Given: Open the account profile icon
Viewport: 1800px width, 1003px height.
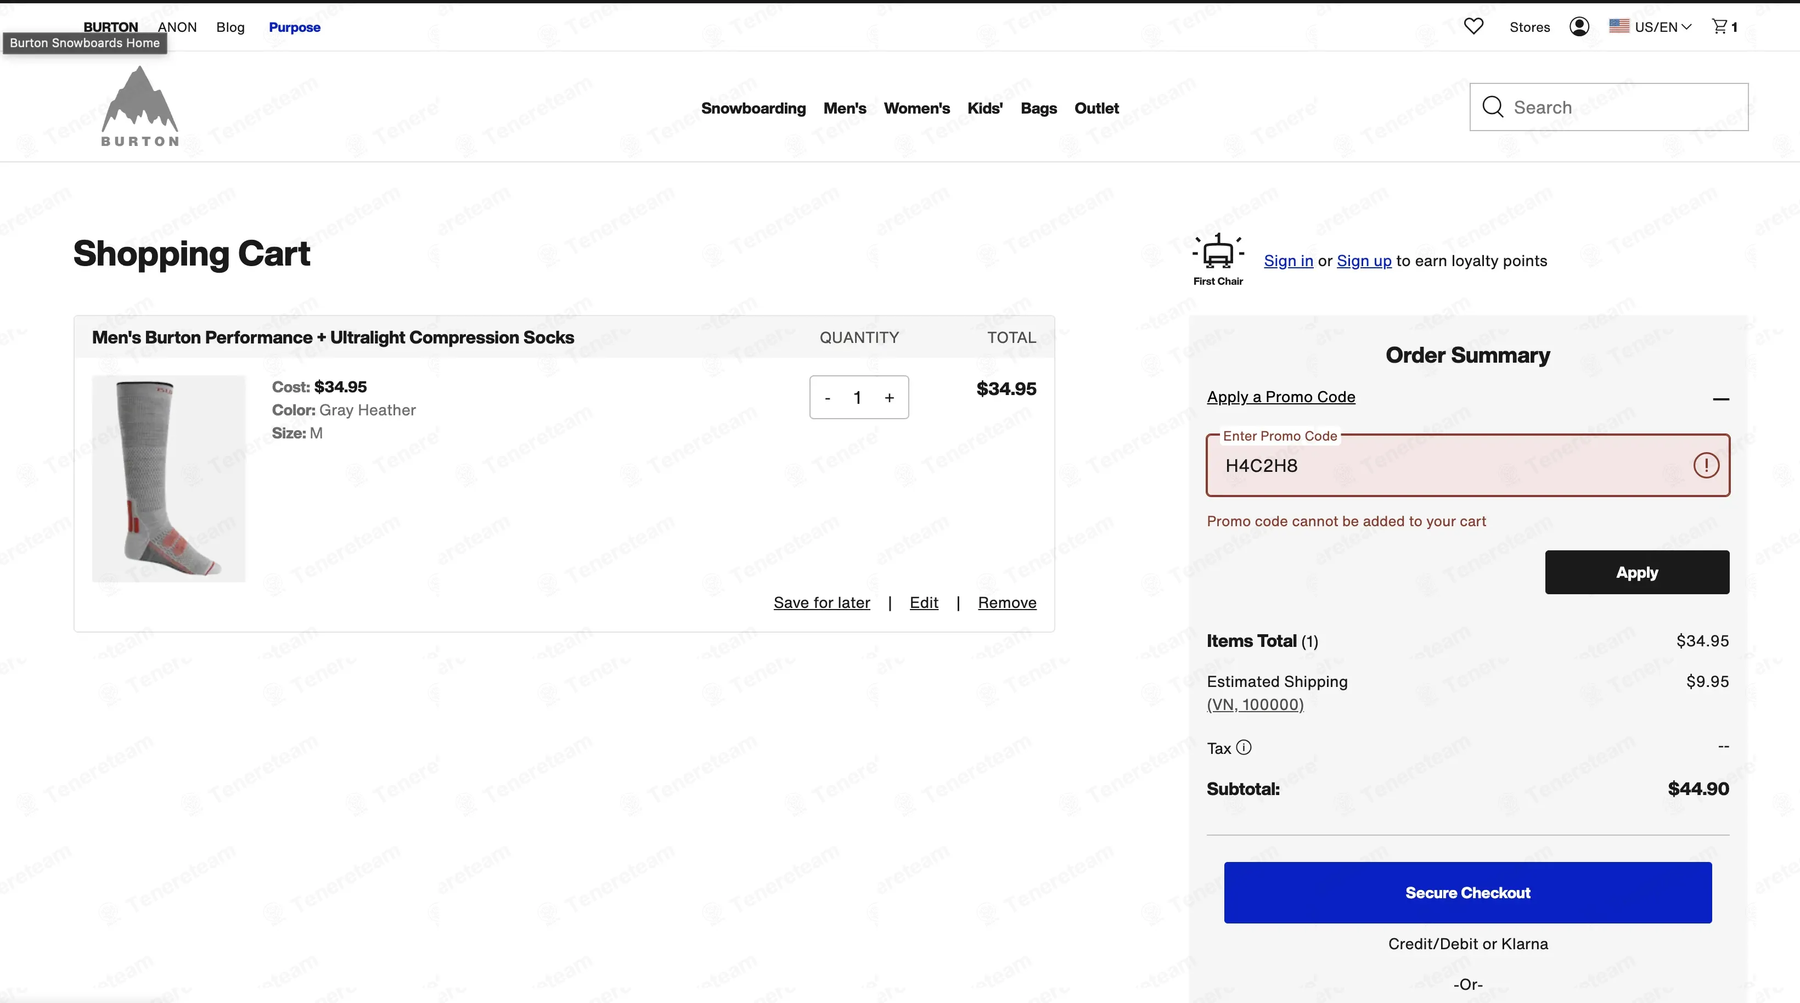Looking at the screenshot, I should (x=1579, y=26).
